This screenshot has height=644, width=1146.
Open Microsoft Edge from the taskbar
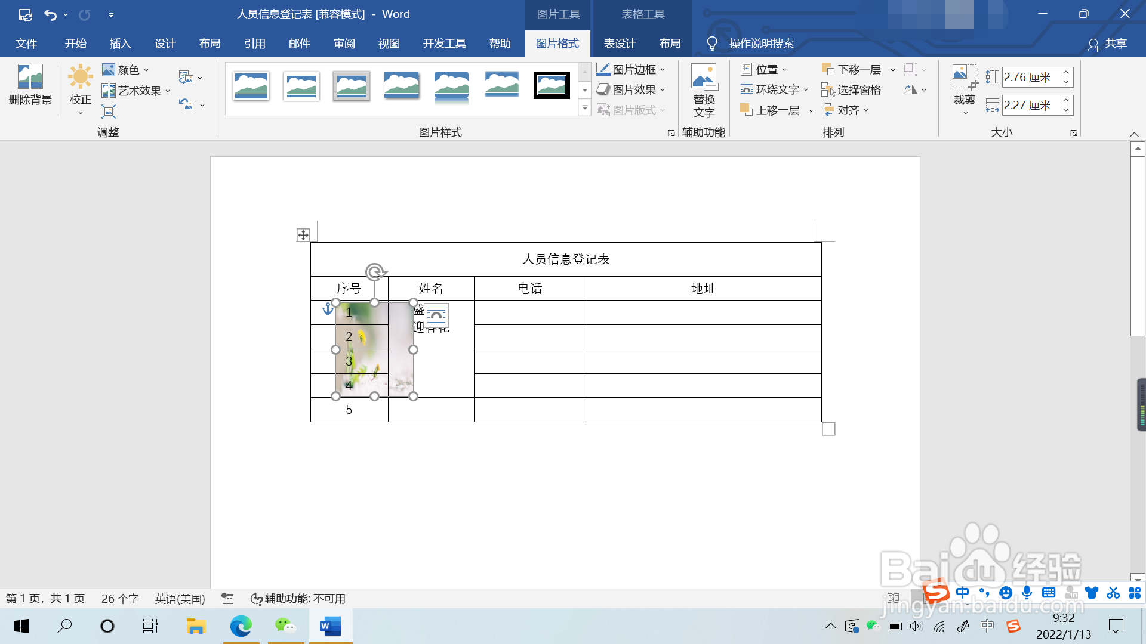tap(241, 626)
